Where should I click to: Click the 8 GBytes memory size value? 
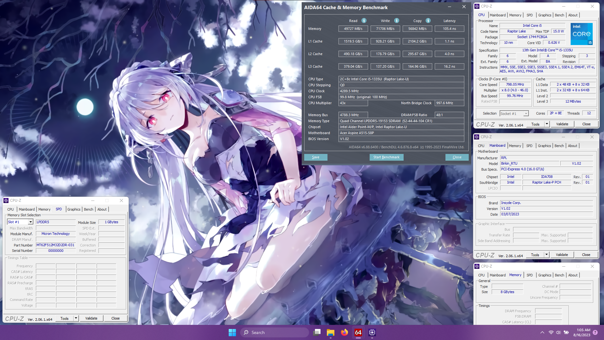tap(507, 292)
